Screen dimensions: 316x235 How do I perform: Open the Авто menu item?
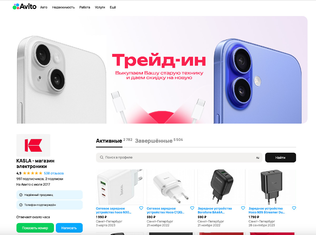44,7
